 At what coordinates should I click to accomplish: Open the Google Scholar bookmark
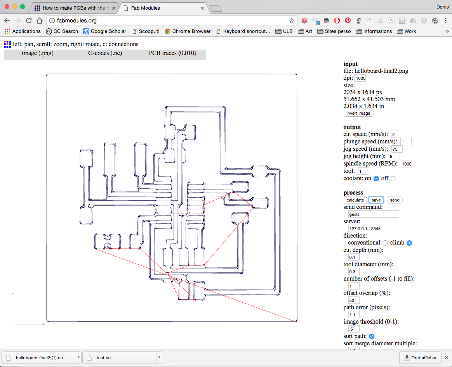(104, 31)
